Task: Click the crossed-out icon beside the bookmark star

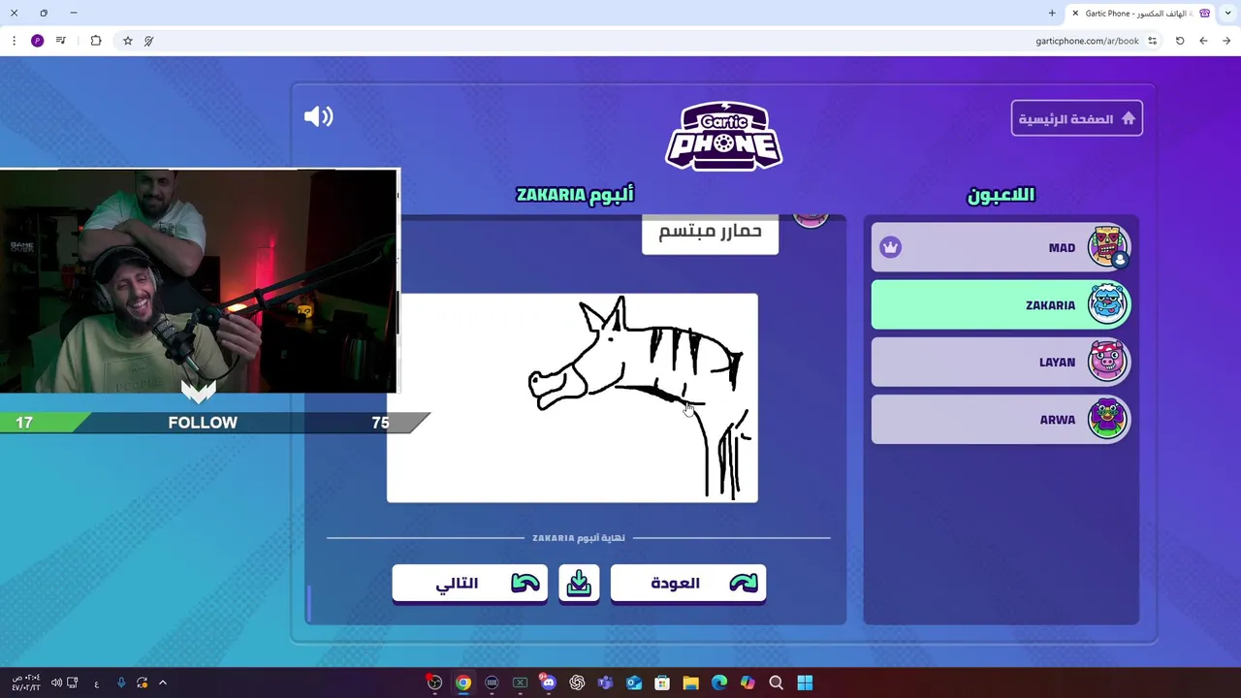Action: (x=149, y=41)
